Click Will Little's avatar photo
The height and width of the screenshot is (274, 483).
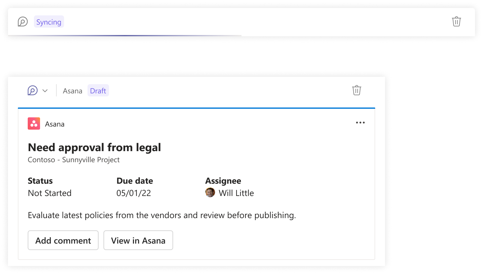[210, 193]
